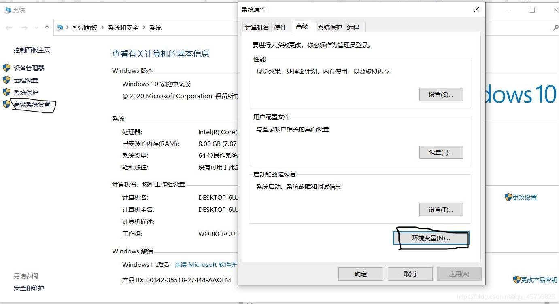559x304 pixels.
Task: Click 取消 button in dialog
Action: coord(410,274)
